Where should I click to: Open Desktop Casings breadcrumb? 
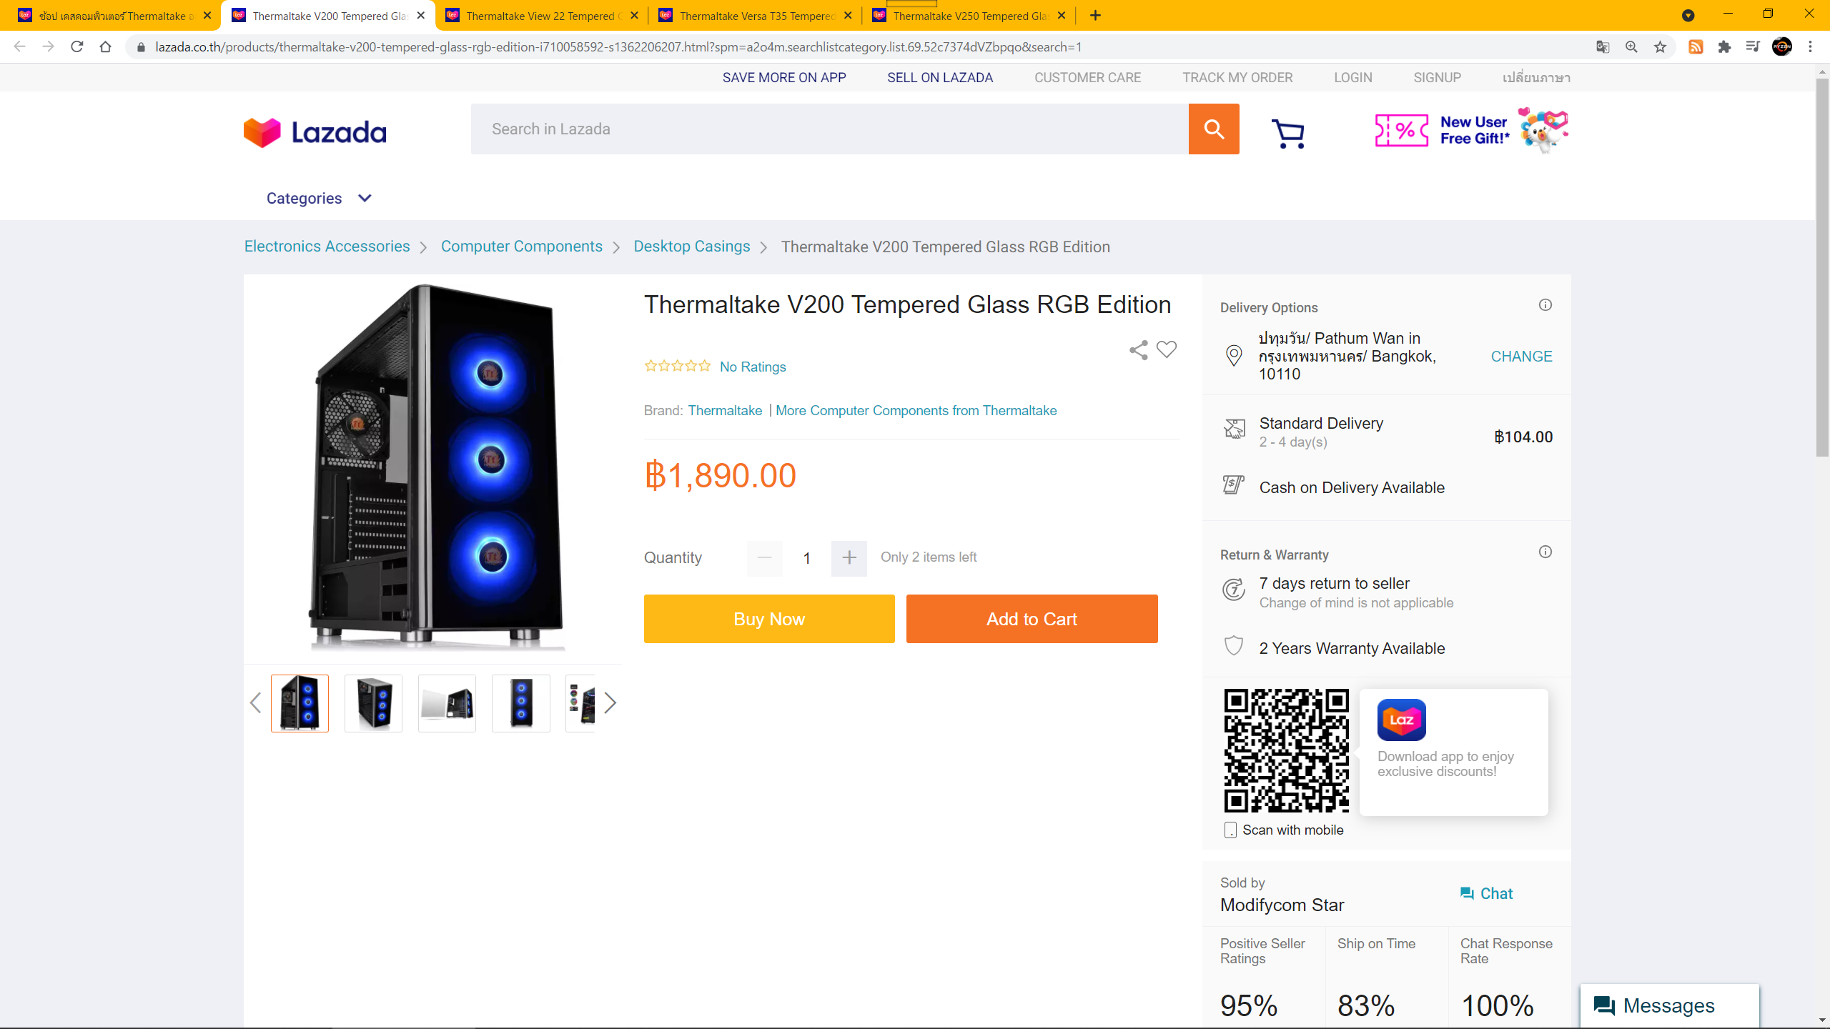(691, 247)
